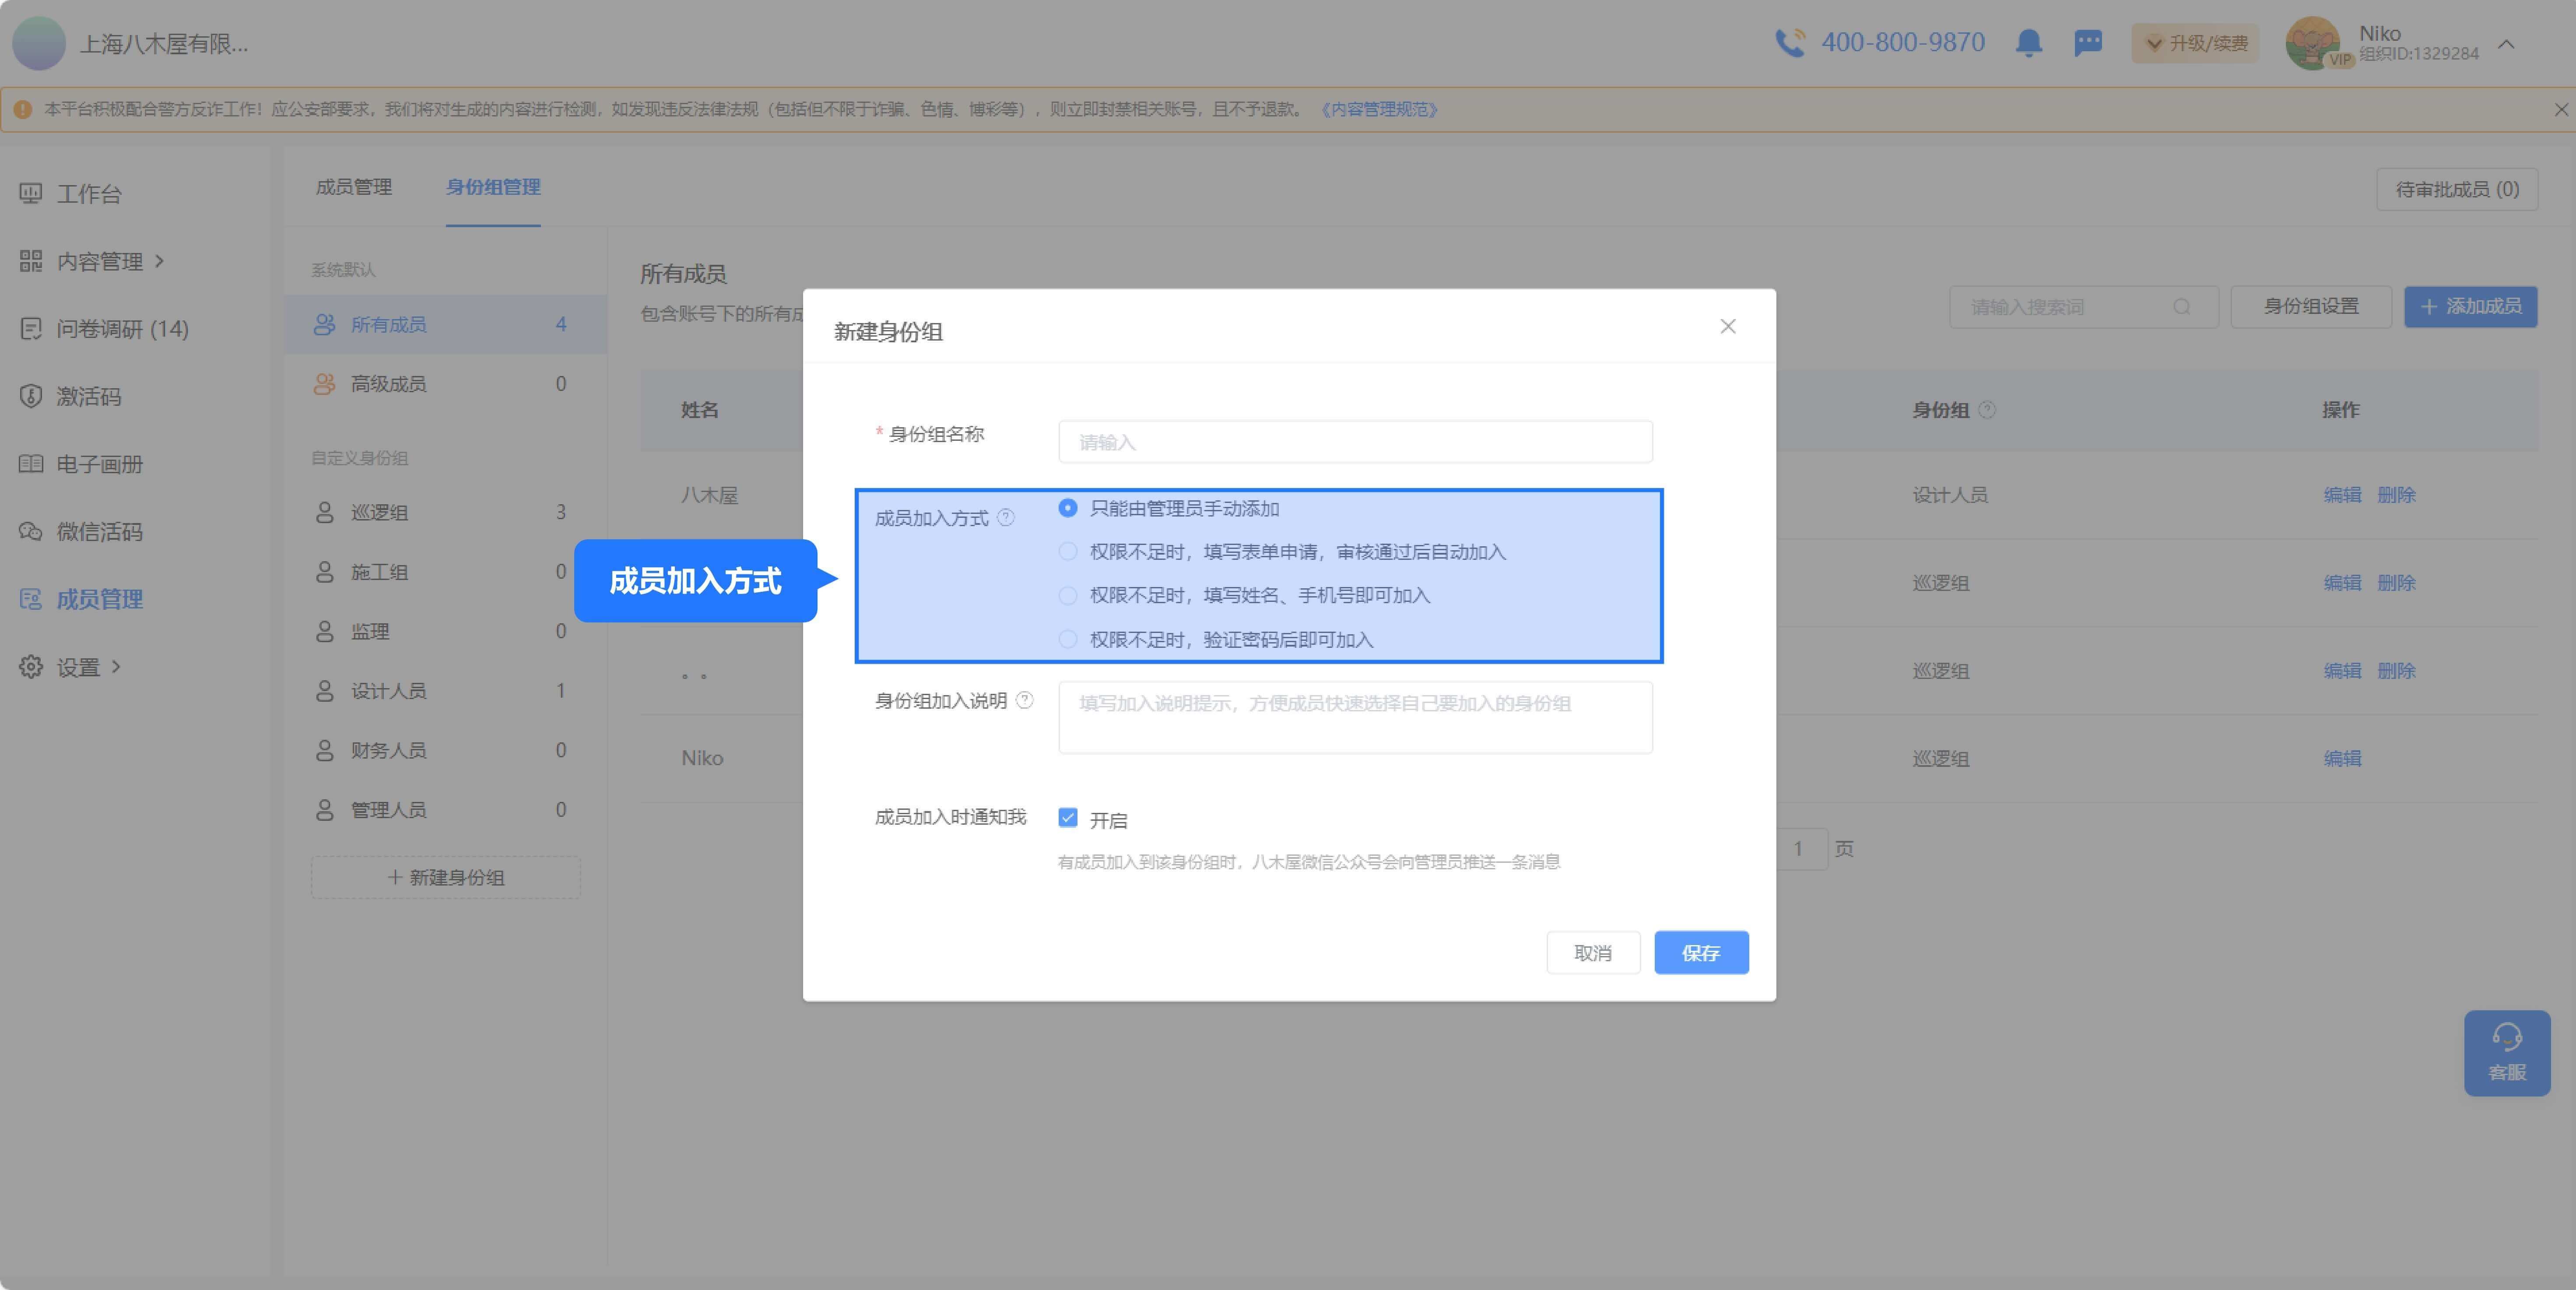Select 填写表单申请 审核通过后自动加入 option
2576x1290 pixels.
[x=1068, y=552]
